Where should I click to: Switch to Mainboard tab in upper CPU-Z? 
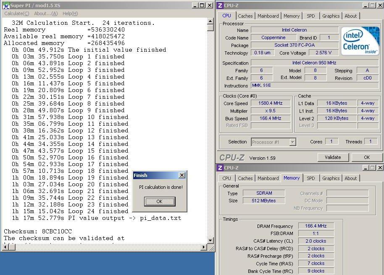[268, 16]
